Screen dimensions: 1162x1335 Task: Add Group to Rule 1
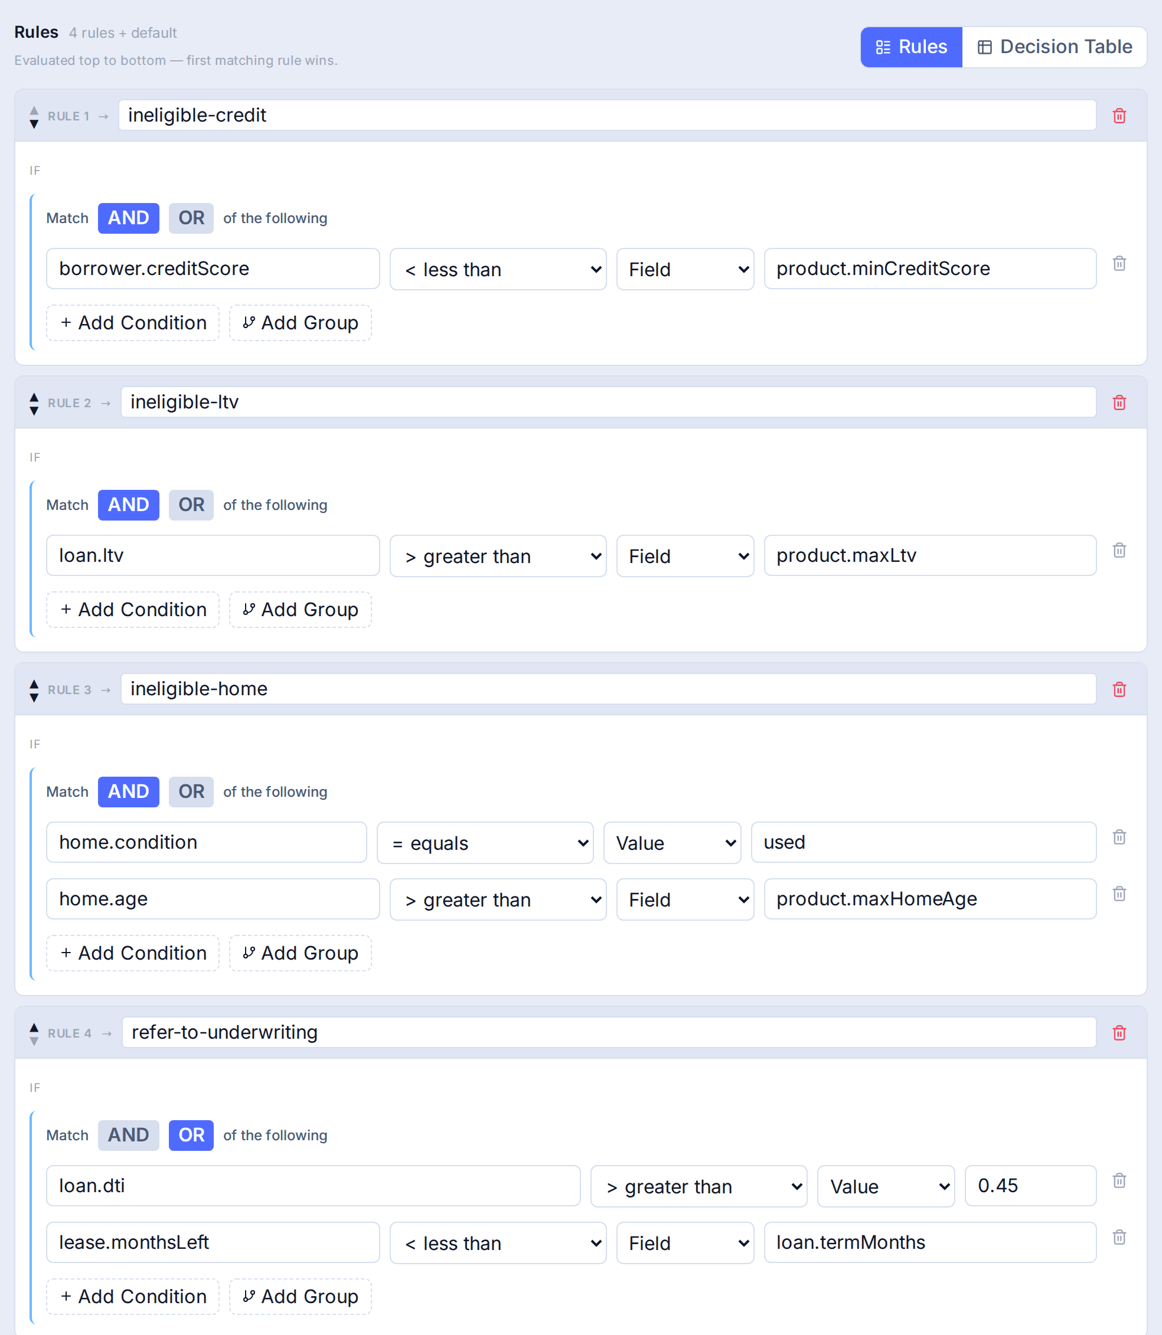click(x=300, y=323)
